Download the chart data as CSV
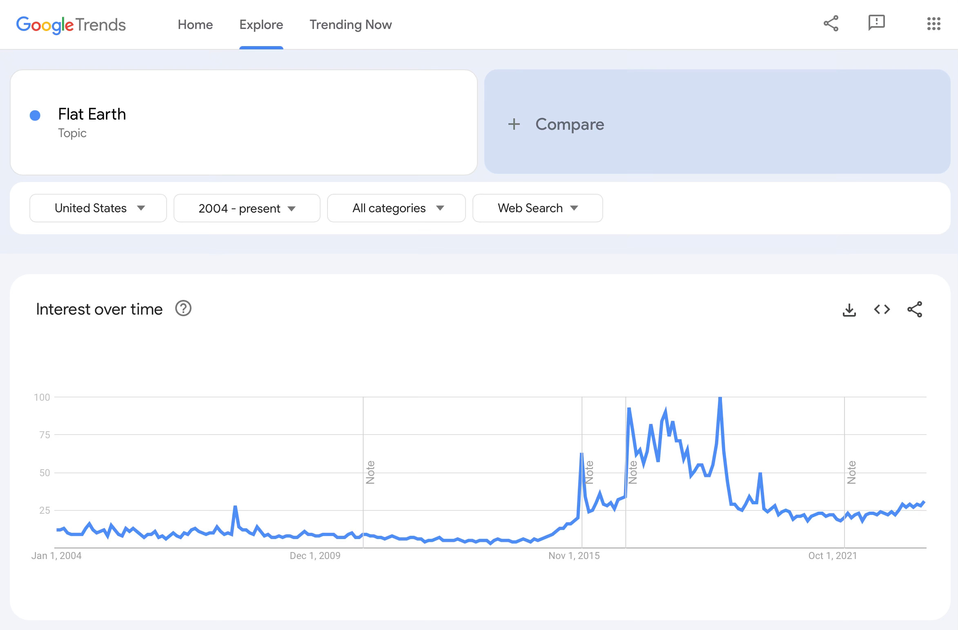This screenshot has height=630, width=958. (x=849, y=310)
